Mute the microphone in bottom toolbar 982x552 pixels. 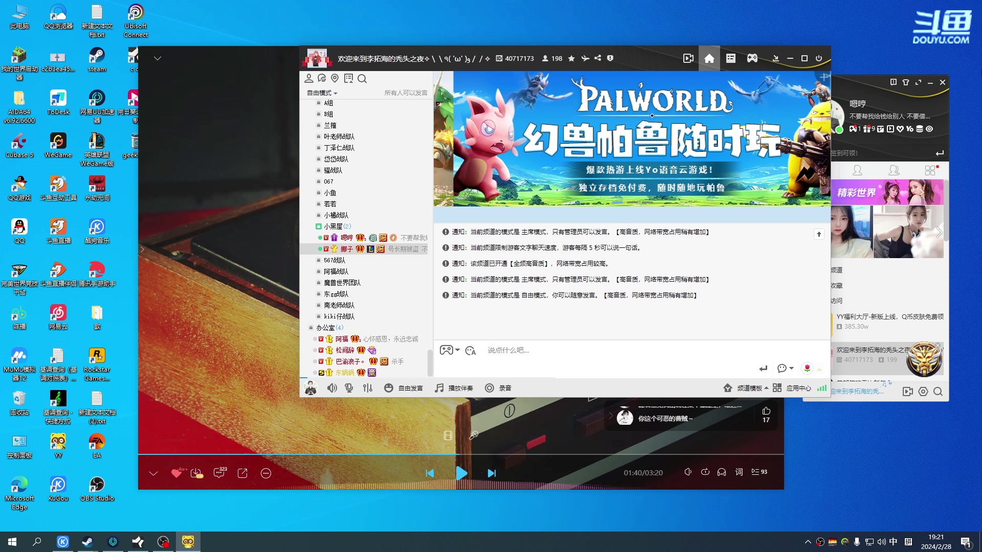349,388
